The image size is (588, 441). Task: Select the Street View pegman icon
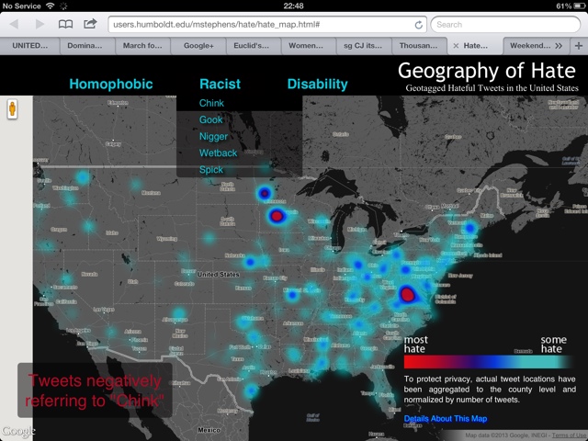12,109
